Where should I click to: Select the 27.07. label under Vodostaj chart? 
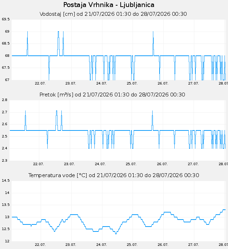pos(194,83)
